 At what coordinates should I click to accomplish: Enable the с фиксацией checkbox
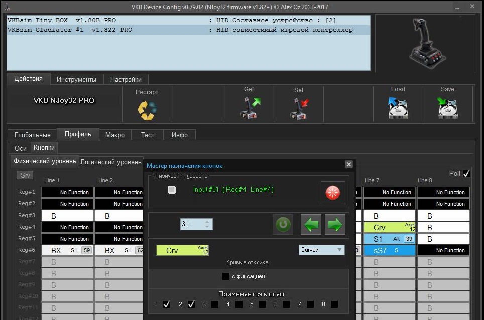tap(226, 276)
